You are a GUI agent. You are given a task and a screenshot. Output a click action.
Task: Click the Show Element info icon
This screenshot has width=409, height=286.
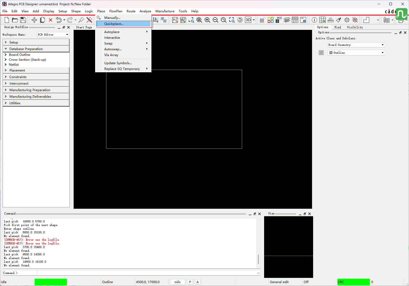pos(314,20)
